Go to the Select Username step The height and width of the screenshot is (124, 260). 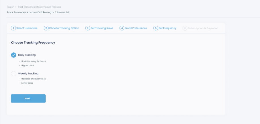pos(27,28)
